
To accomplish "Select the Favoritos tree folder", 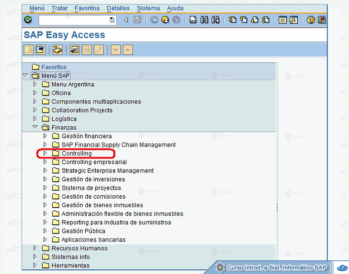I will pyautogui.click(x=54, y=67).
